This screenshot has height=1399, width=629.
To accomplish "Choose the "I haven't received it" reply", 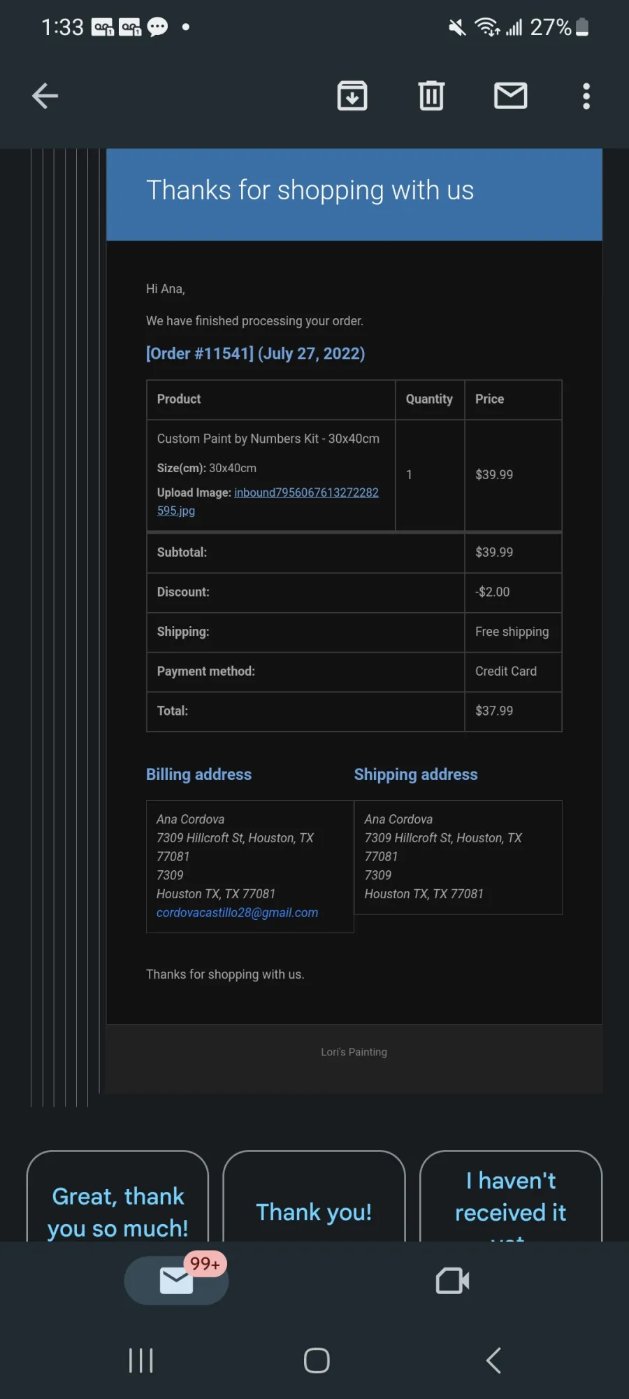I will pos(510,1197).
